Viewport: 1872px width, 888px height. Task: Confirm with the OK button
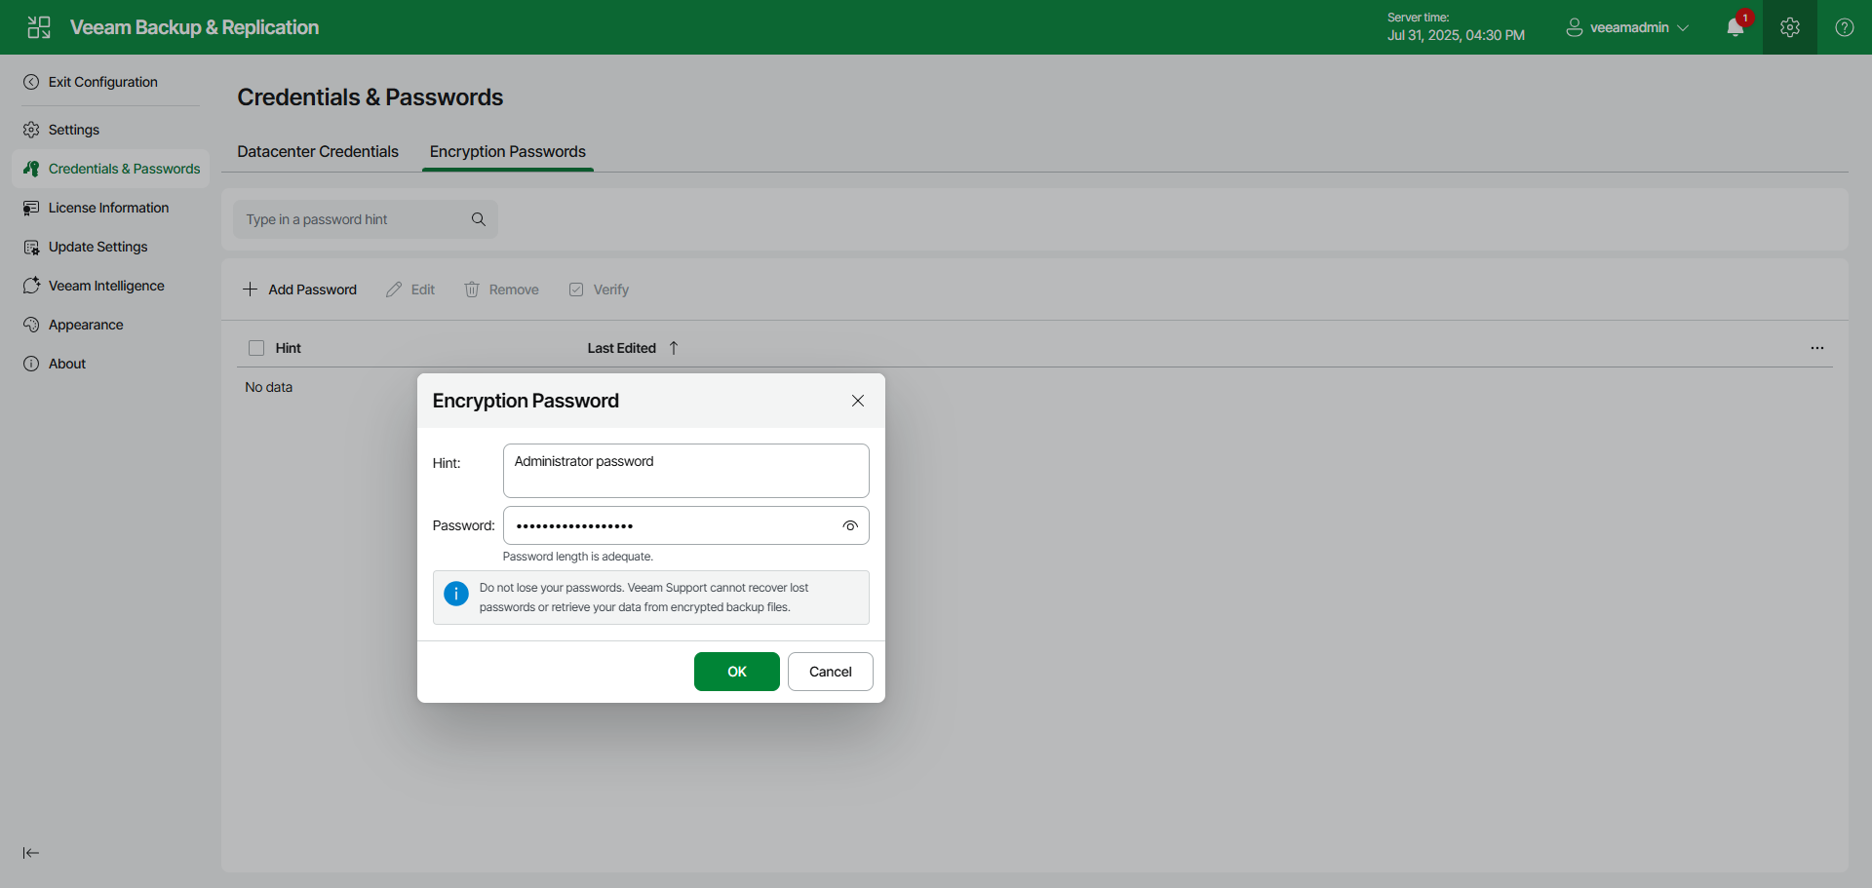point(736,672)
